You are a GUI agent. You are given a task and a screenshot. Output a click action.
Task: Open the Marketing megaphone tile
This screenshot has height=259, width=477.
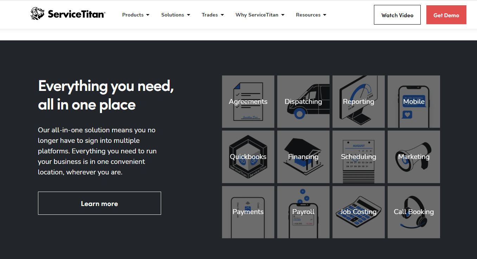coord(414,157)
